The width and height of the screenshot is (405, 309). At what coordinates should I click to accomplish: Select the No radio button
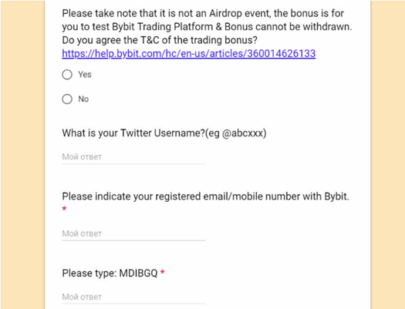point(67,99)
